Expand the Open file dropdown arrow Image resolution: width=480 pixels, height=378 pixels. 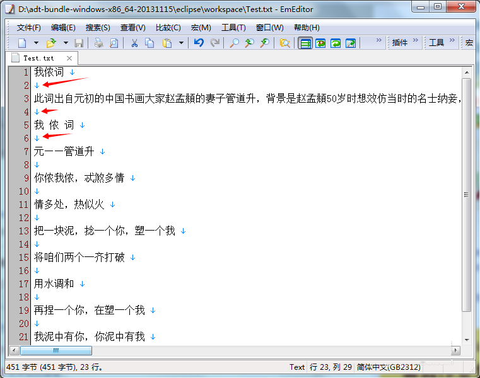tap(66, 43)
